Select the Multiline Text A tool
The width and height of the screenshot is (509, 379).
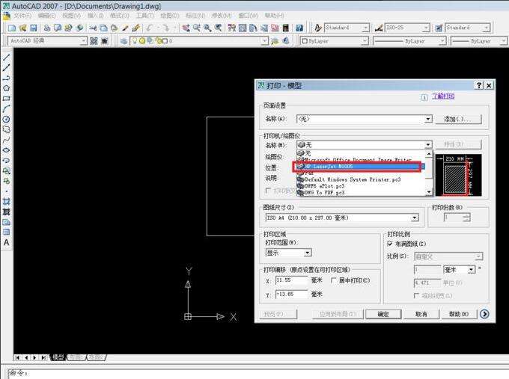[6, 242]
